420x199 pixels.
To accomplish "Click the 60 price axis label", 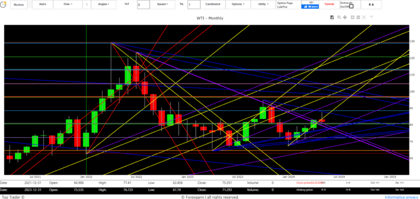I will pos(412,159).
